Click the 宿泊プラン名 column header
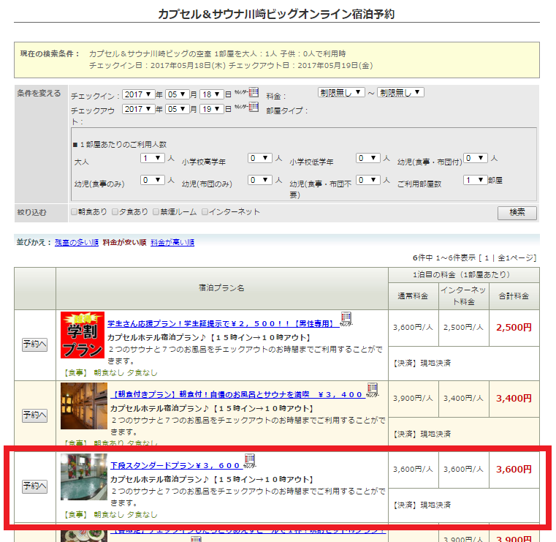The image size is (556, 542). tap(221, 288)
